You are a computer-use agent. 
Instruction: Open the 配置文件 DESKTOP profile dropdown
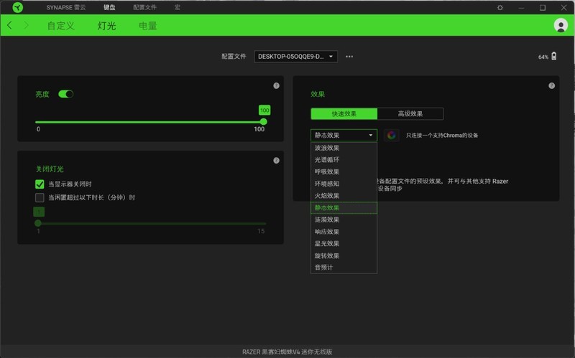295,57
